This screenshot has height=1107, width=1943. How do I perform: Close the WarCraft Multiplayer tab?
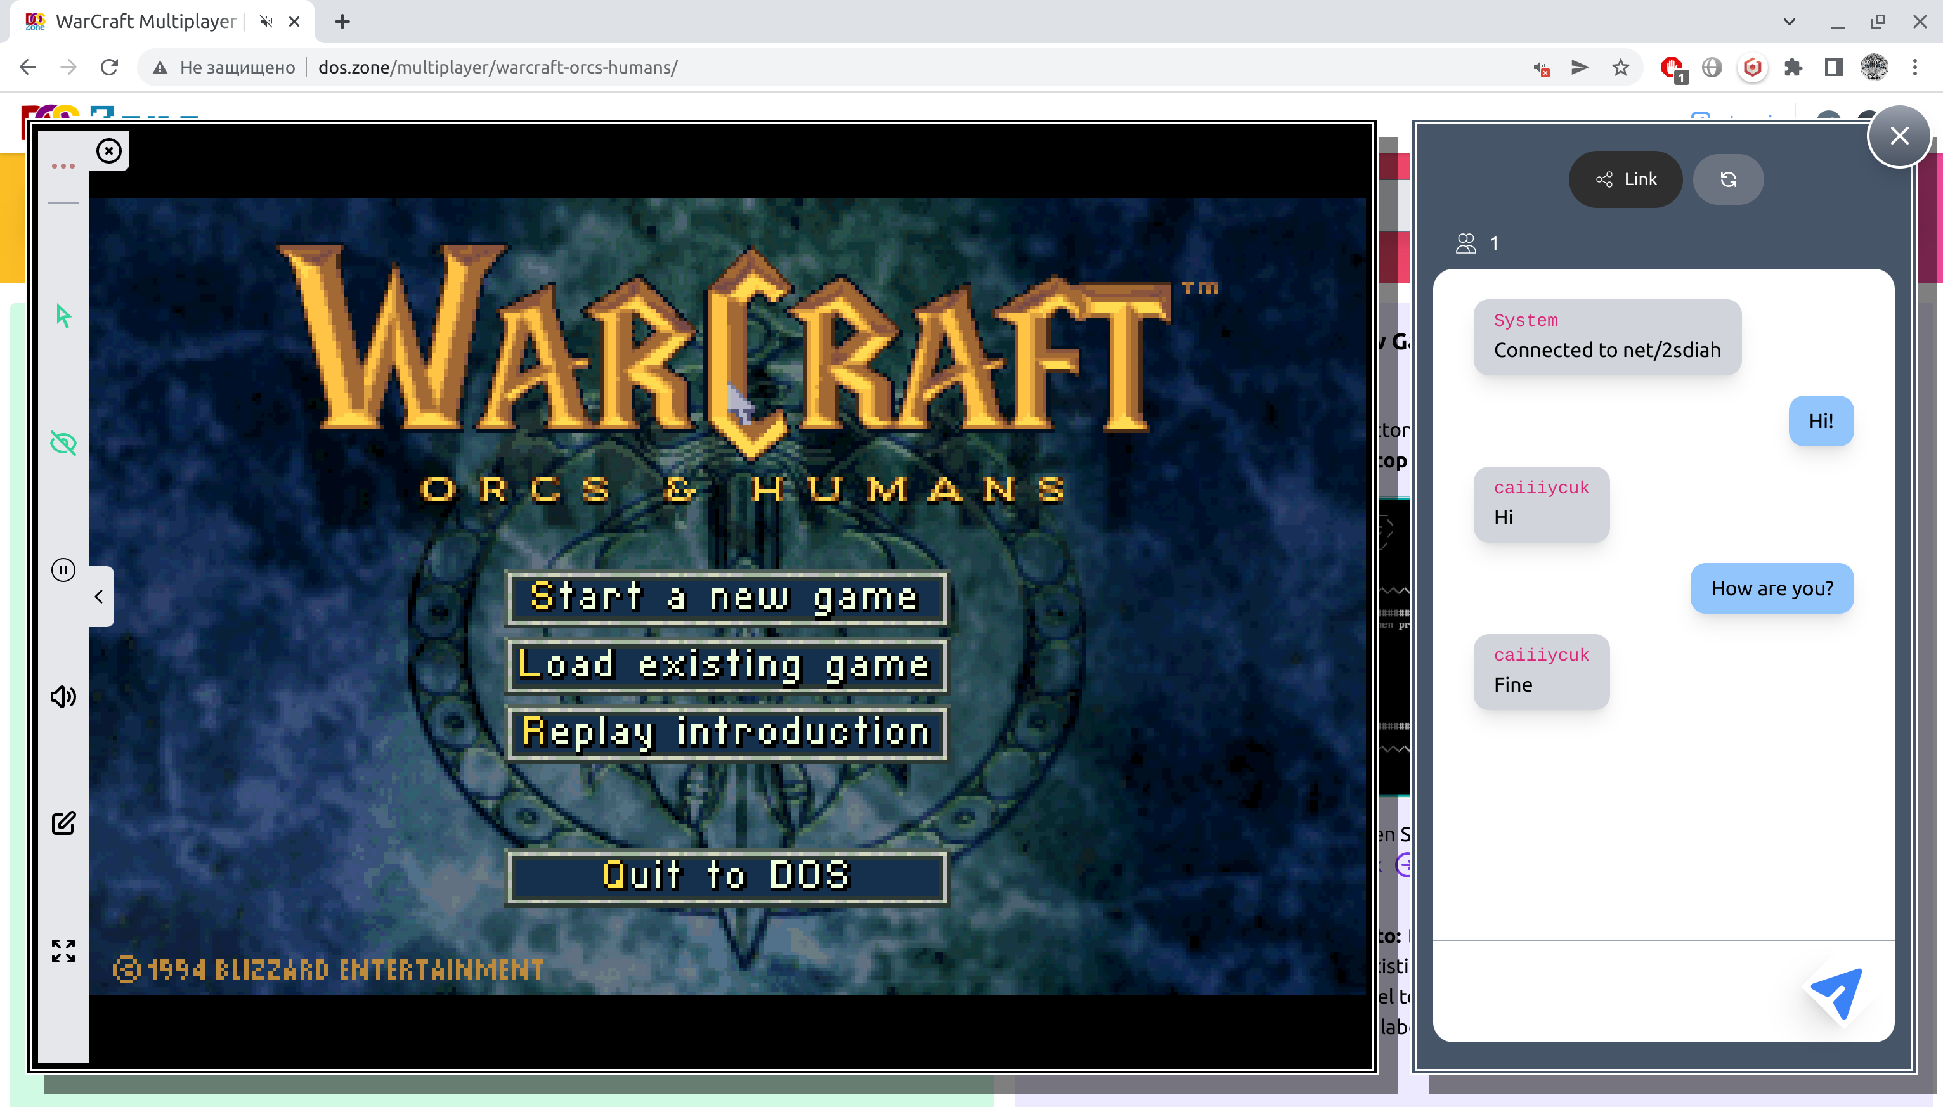tap(294, 22)
